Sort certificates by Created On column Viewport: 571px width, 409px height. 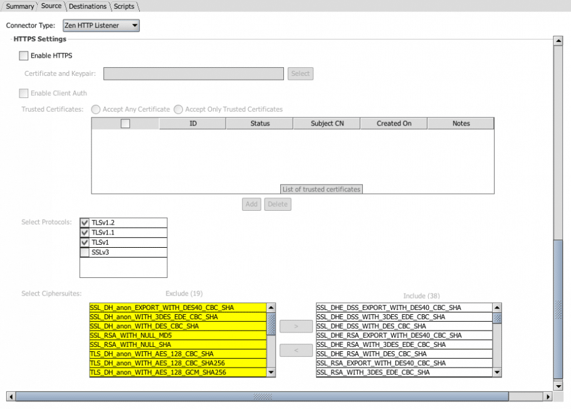pos(394,124)
